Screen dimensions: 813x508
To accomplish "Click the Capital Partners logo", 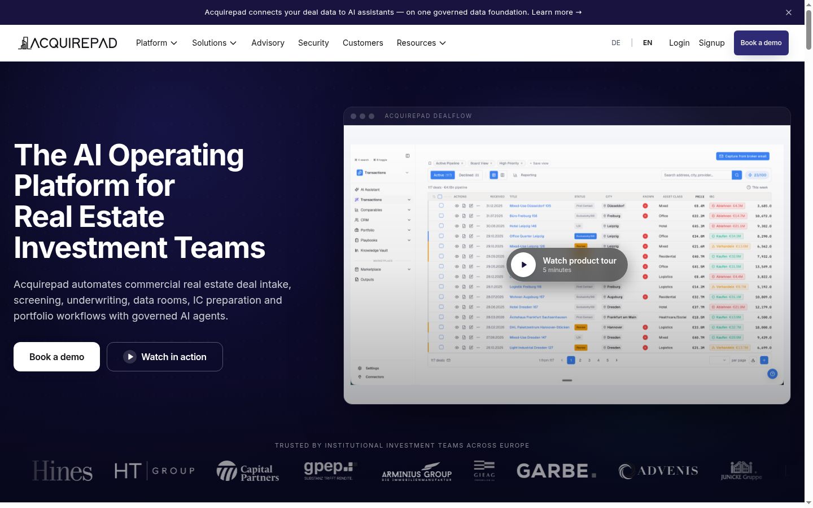I will (x=248, y=471).
